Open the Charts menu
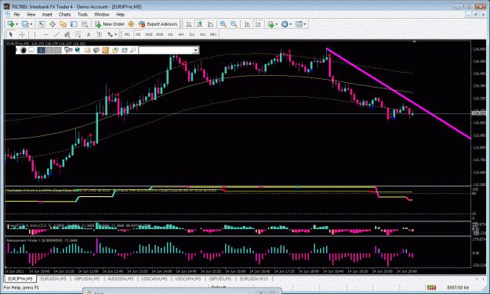490x294 pixels. tap(65, 14)
